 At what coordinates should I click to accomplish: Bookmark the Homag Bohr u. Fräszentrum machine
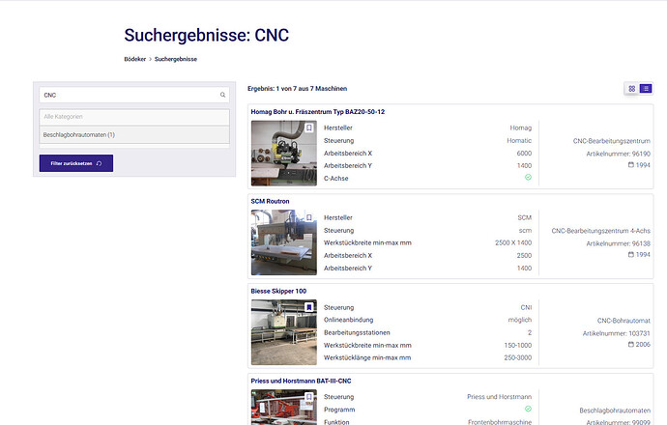(x=309, y=127)
